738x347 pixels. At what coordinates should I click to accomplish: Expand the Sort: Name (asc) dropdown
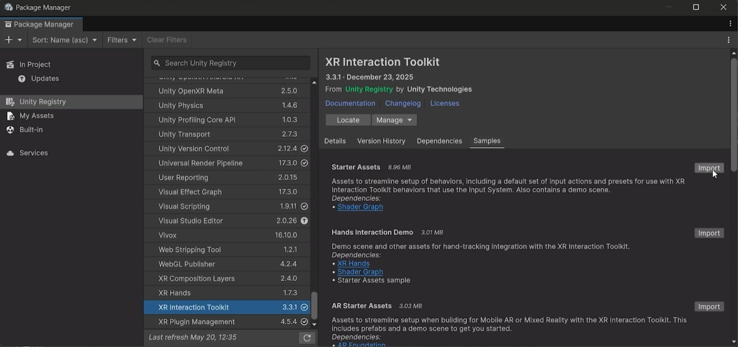[64, 40]
